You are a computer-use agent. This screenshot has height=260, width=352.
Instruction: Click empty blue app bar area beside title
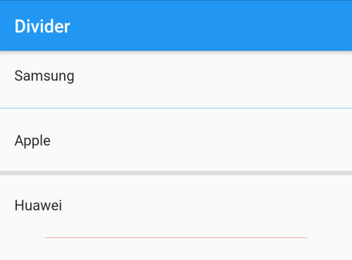211,26
